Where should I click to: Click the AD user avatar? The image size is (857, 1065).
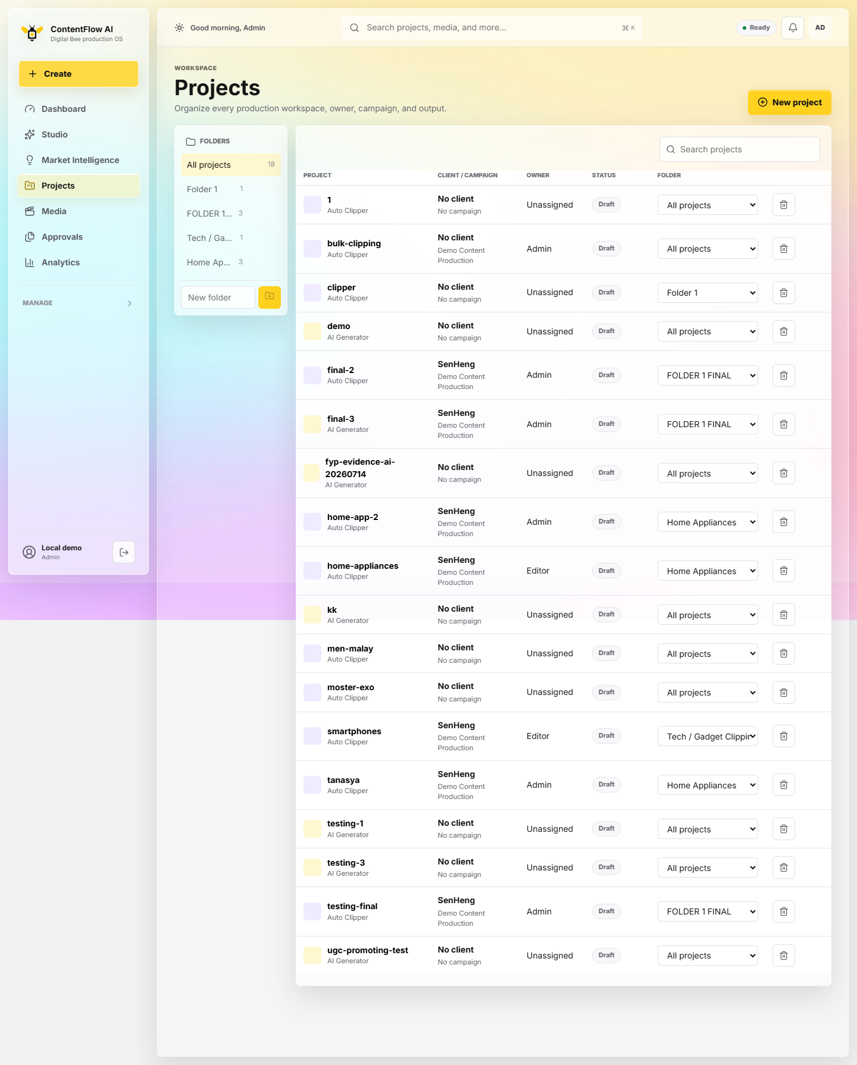pyautogui.click(x=820, y=28)
